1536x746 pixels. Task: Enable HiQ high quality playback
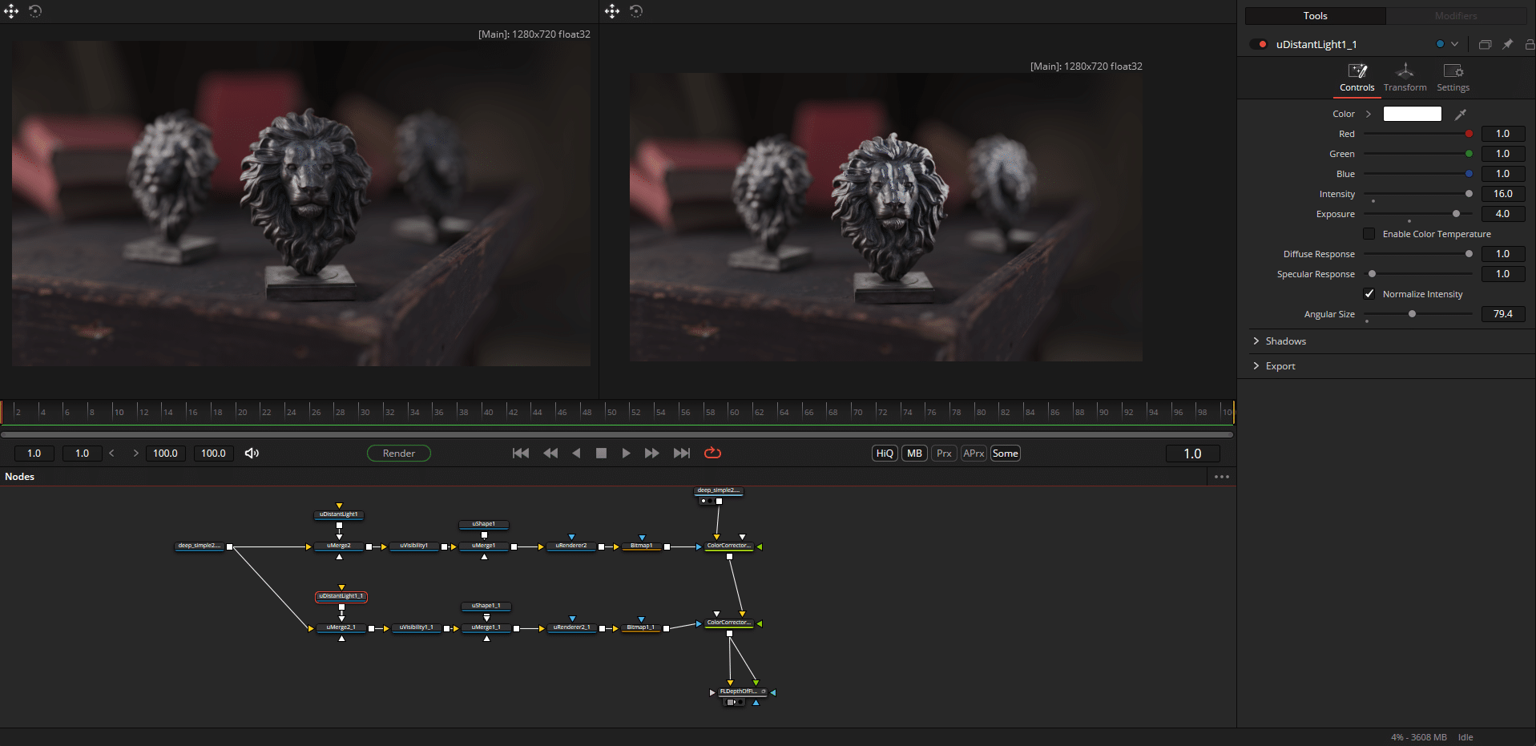point(884,453)
